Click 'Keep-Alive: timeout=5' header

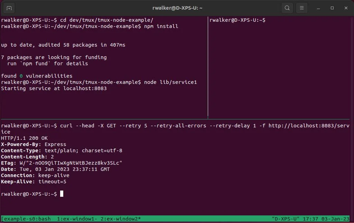[34, 182]
